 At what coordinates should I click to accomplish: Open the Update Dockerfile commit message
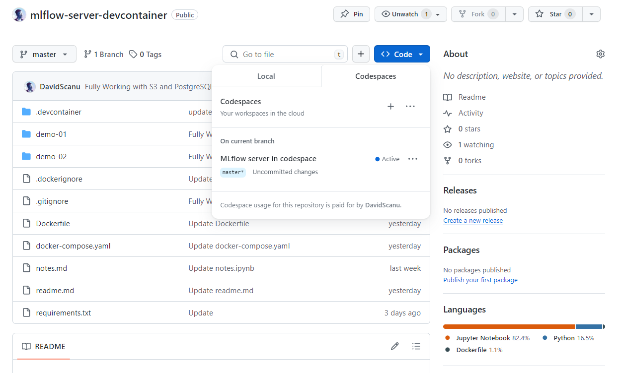coord(219,223)
